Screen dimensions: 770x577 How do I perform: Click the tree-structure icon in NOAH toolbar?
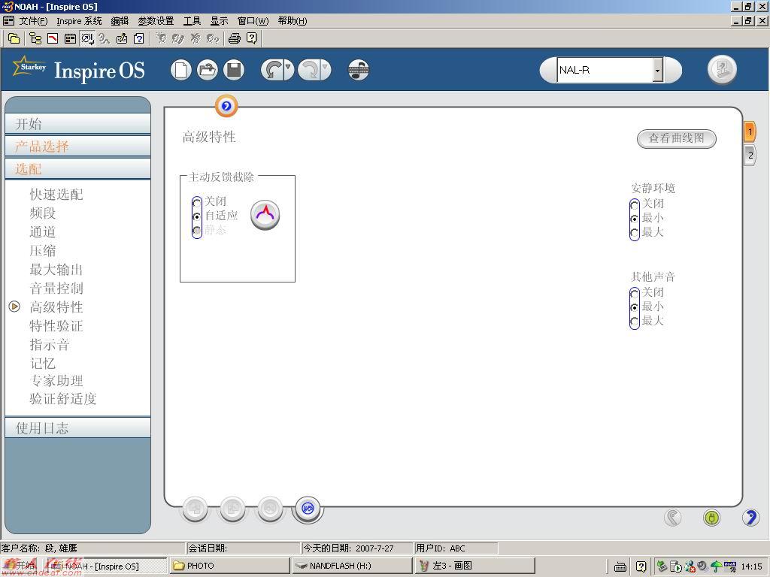[x=35, y=38]
